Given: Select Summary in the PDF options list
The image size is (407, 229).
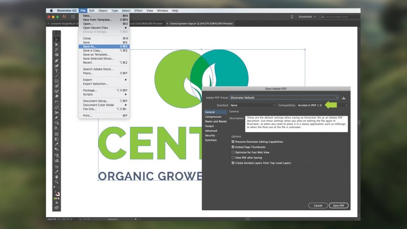Looking at the screenshot, I should tap(211, 140).
